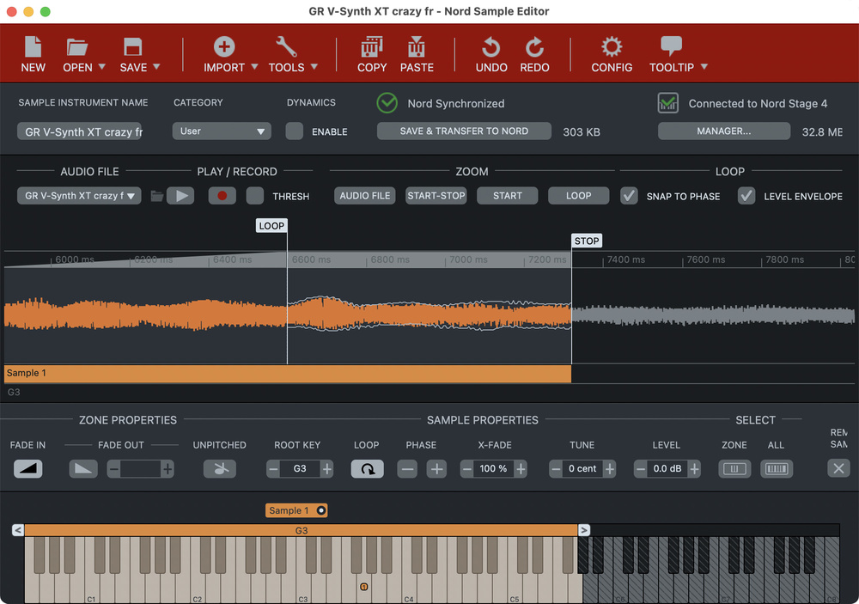Screen dimensions: 859x604
Task: Select the fade in ramp icon
Action: point(28,468)
